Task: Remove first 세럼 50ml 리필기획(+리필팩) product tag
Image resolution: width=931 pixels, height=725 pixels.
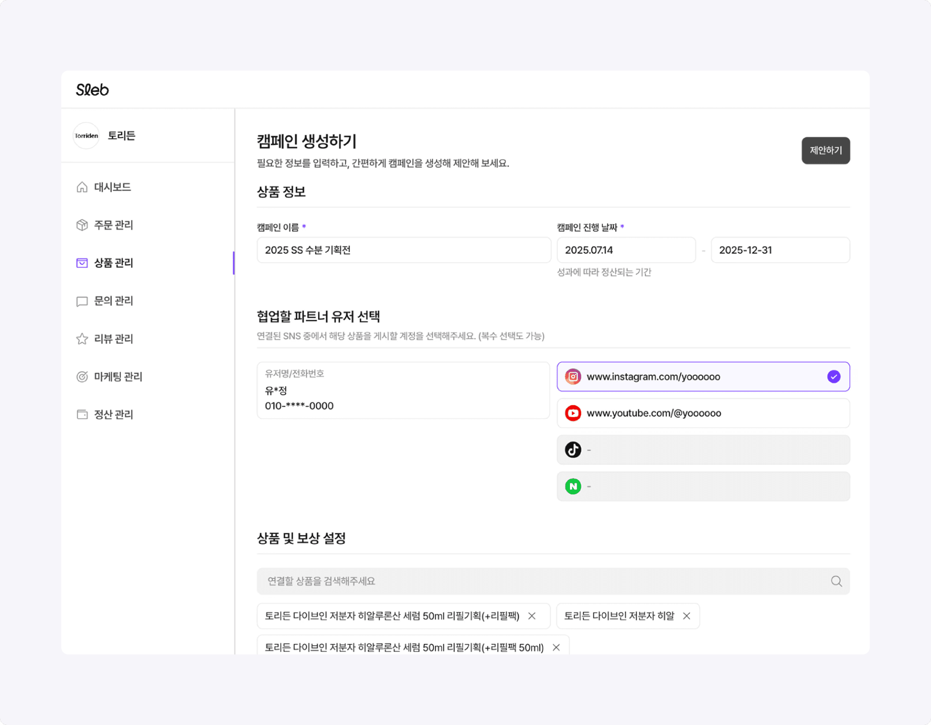Action: click(532, 616)
